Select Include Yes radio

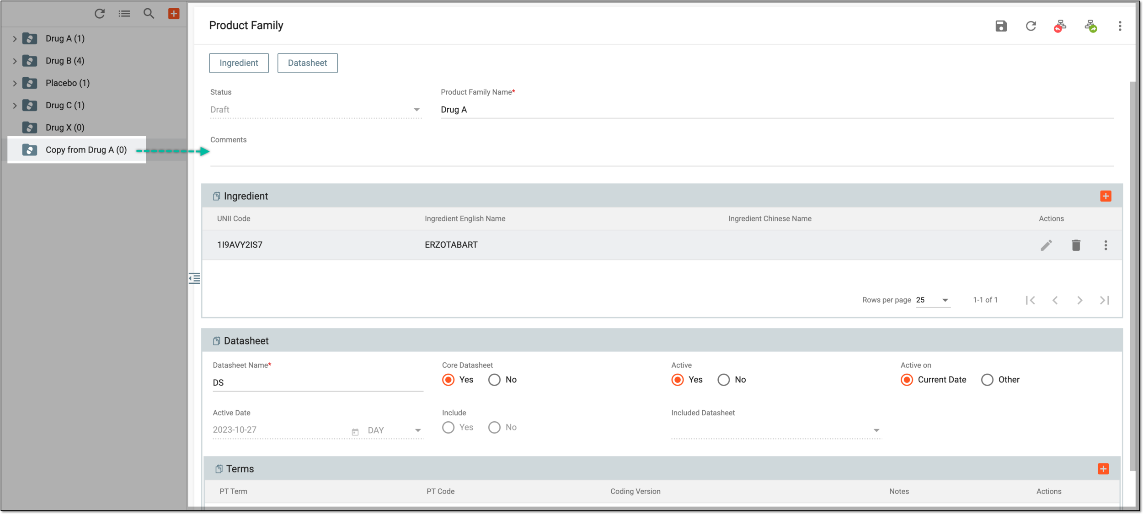click(449, 428)
